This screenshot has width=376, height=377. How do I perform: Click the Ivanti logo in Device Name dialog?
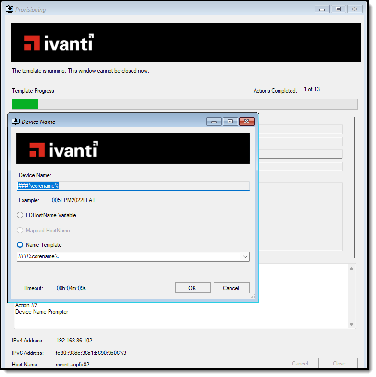click(x=63, y=149)
